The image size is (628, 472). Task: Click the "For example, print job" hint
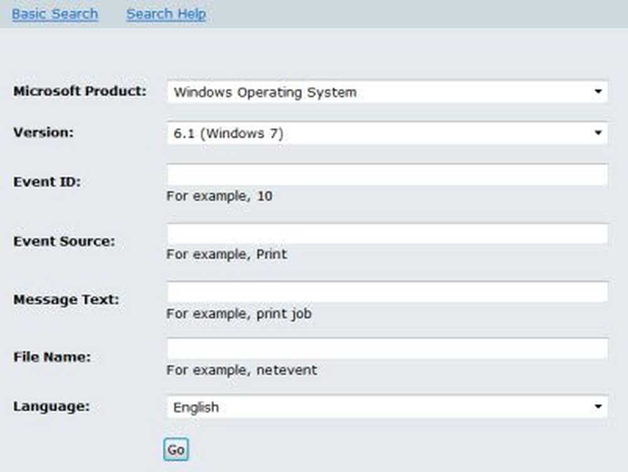coord(239,313)
